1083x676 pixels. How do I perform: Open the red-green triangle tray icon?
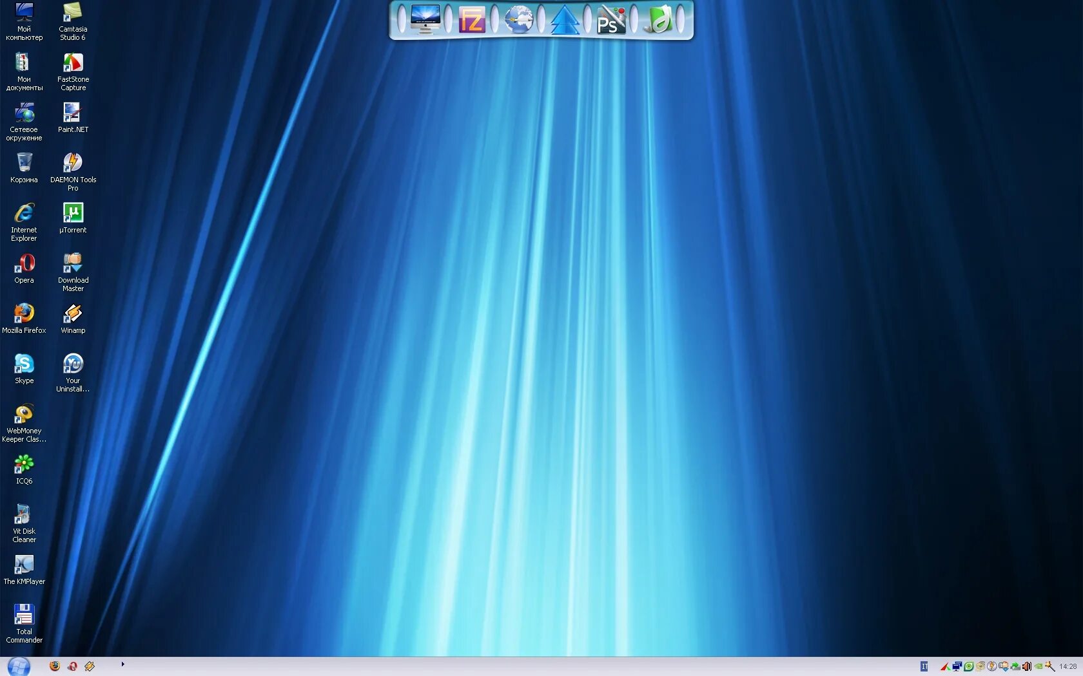pyautogui.click(x=945, y=666)
